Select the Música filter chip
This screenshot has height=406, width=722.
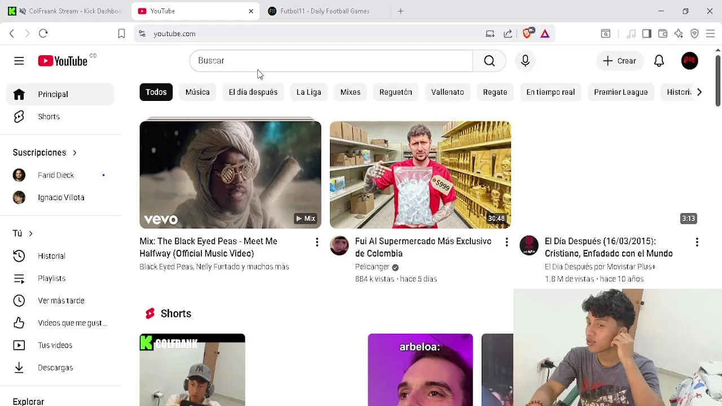(197, 92)
